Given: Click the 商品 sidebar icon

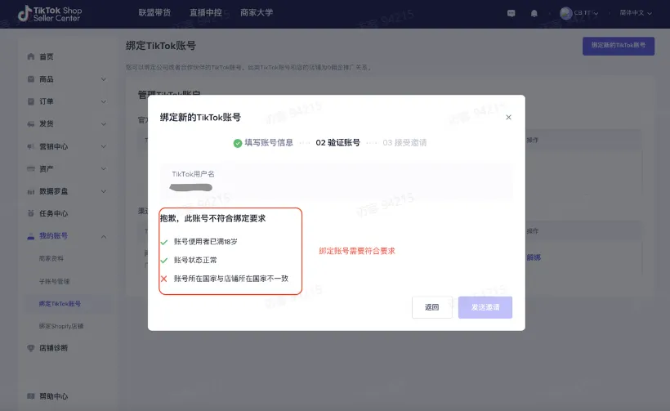Looking at the screenshot, I should pos(31,79).
